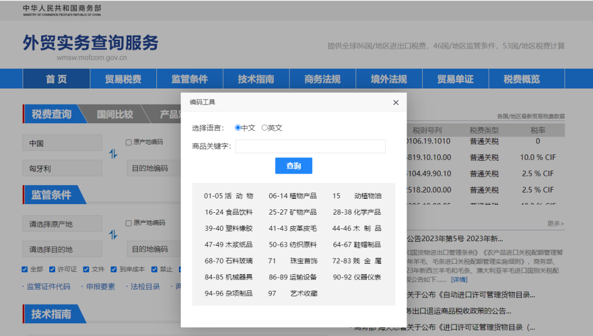Choose category 64-67 鞋帽制品
Image resolution: width=593 pixels, height=336 pixels.
[x=357, y=245]
